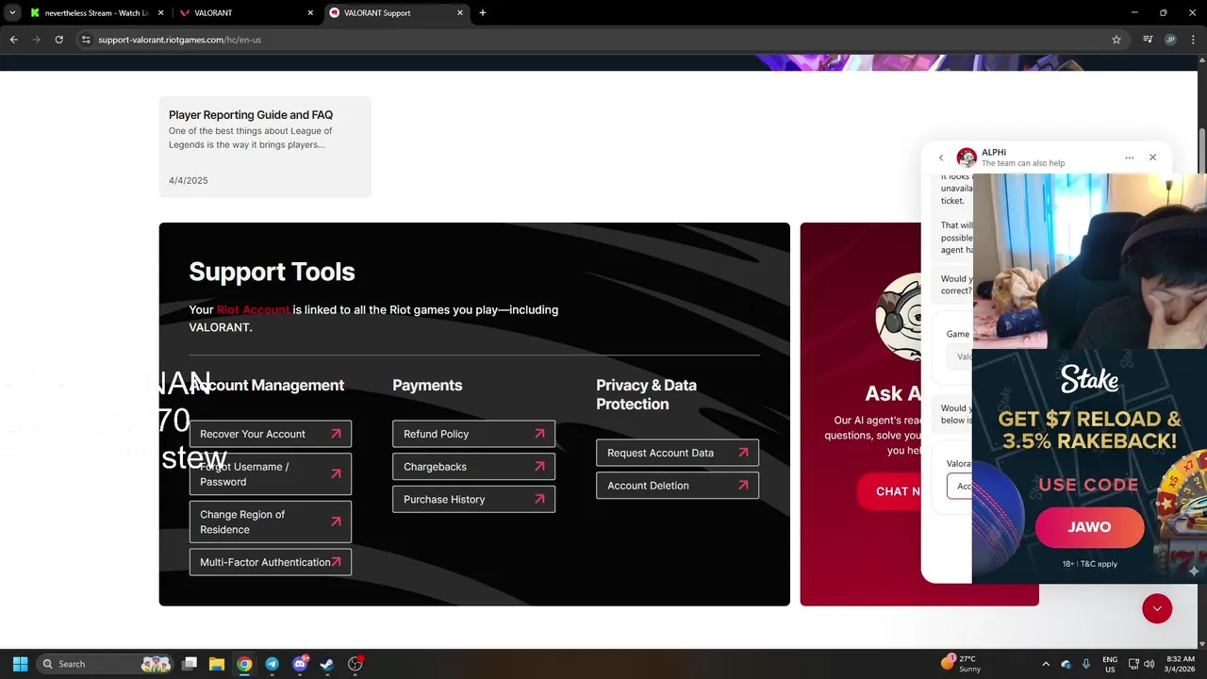
Task: Open the browser media control icon
Action: (x=1148, y=40)
